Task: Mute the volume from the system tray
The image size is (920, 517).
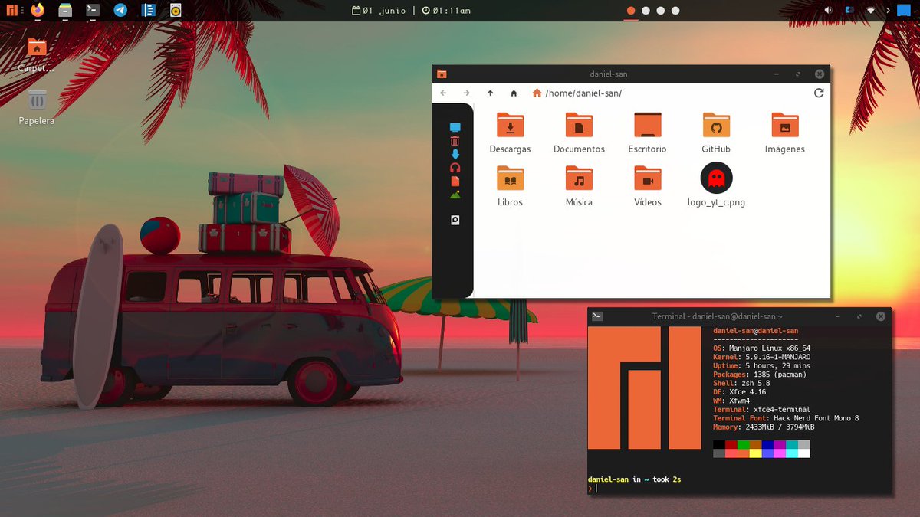Action: point(828,10)
